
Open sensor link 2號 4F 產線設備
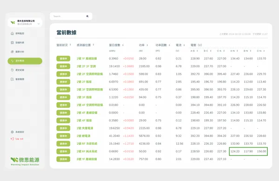click(87, 113)
